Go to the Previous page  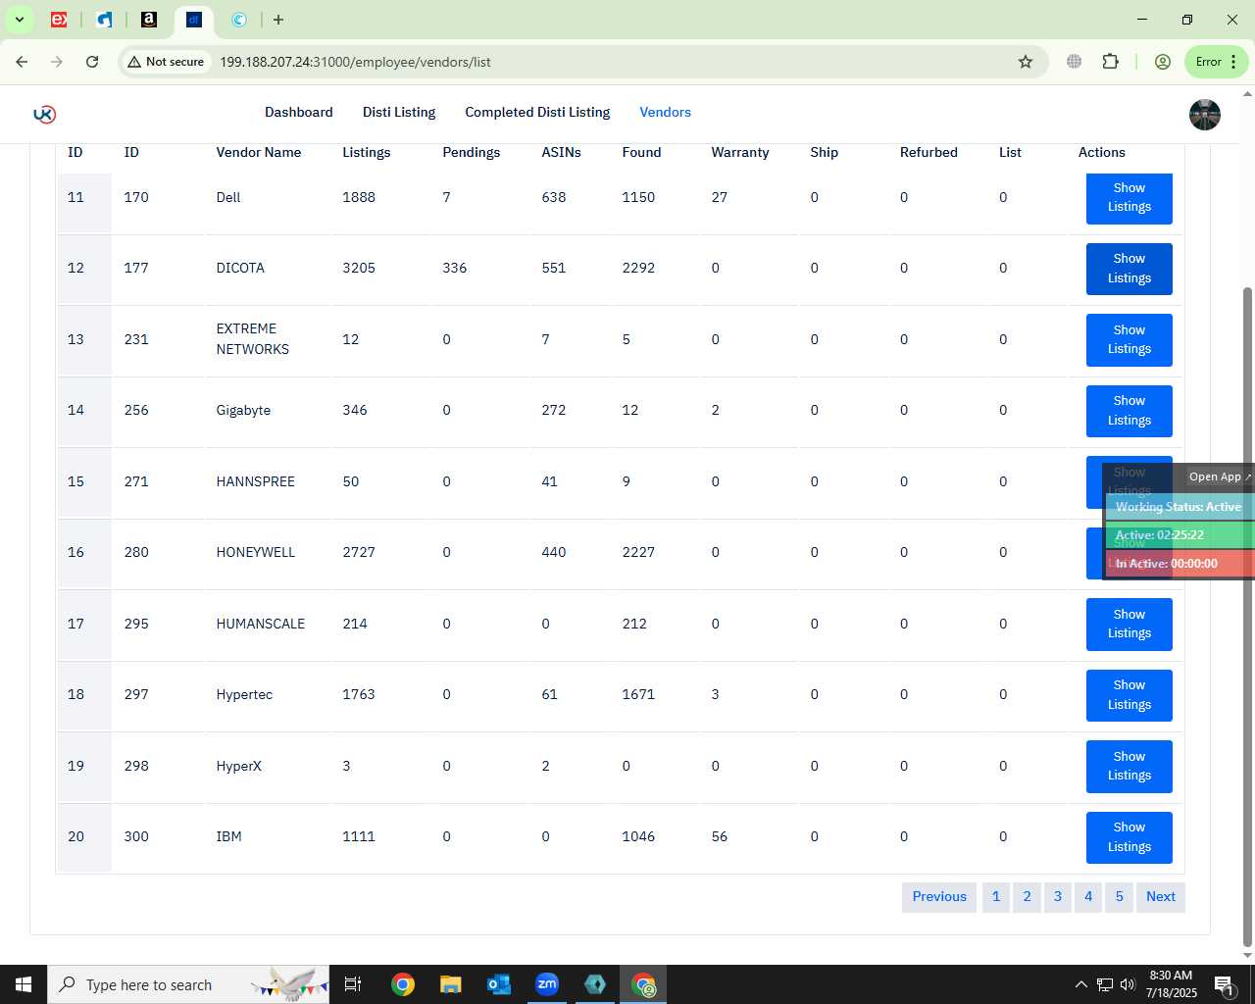click(939, 897)
